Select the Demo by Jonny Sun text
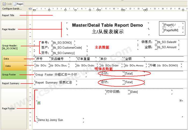 coord(50,120)
